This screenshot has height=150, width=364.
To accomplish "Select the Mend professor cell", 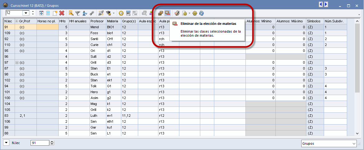I will tap(98, 27).
